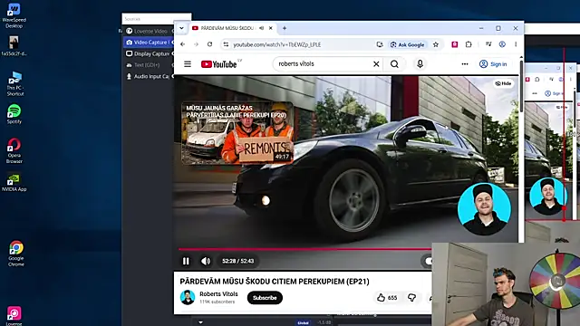The width and height of the screenshot is (580, 326).
Task: Open YouTube settings three-dot menu
Action: pos(465,64)
